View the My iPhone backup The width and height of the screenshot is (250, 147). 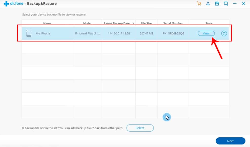pyautogui.click(x=206, y=33)
